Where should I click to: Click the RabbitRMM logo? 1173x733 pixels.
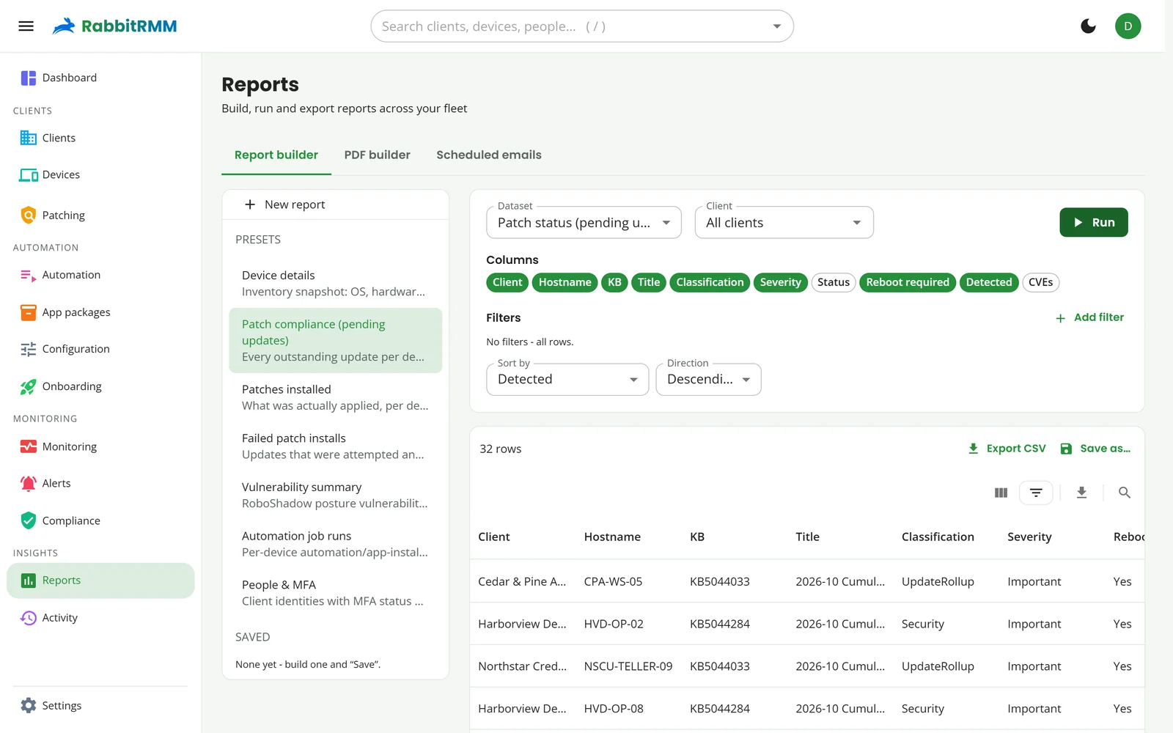point(115,26)
